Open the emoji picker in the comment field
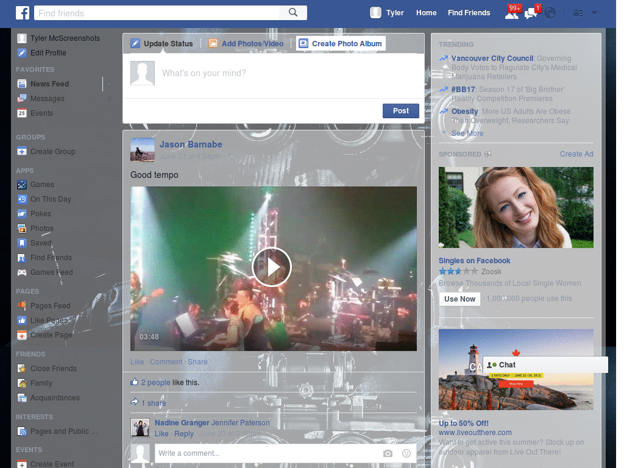Image resolution: width=624 pixels, height=468 pixels. click(x=406, y=453)
